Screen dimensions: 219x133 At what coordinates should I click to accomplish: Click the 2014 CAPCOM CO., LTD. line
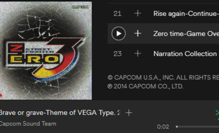point(145,86)
